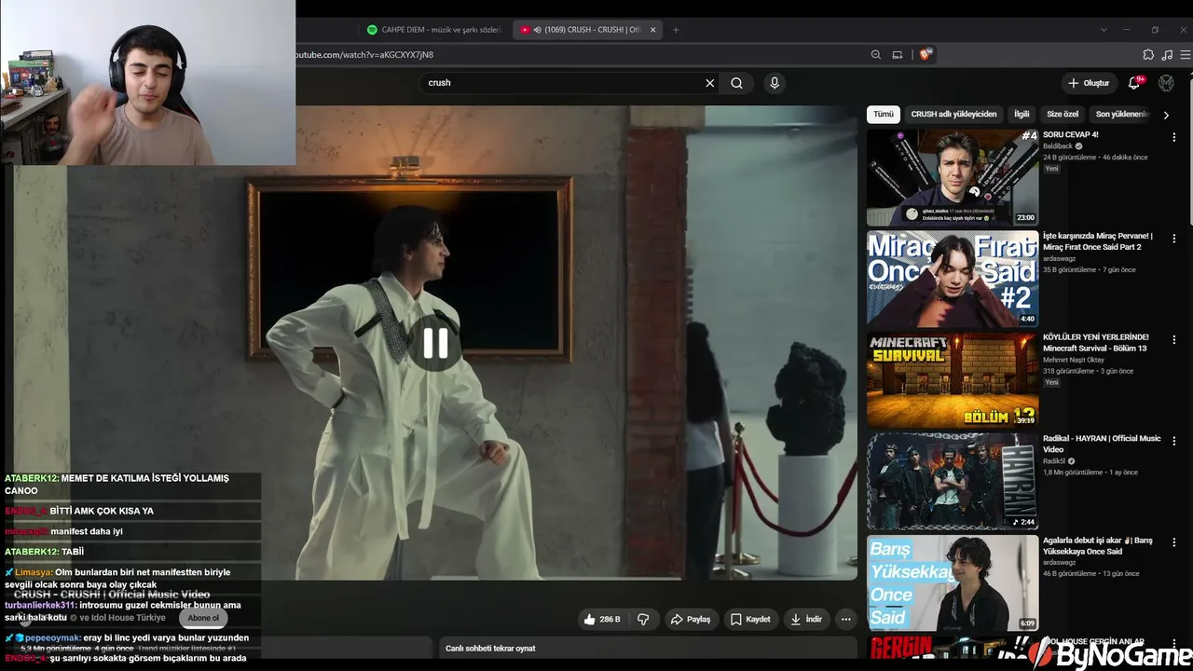Open options menu for Miraç Pervane video

pyautogui.click(x=1174, y=239)
